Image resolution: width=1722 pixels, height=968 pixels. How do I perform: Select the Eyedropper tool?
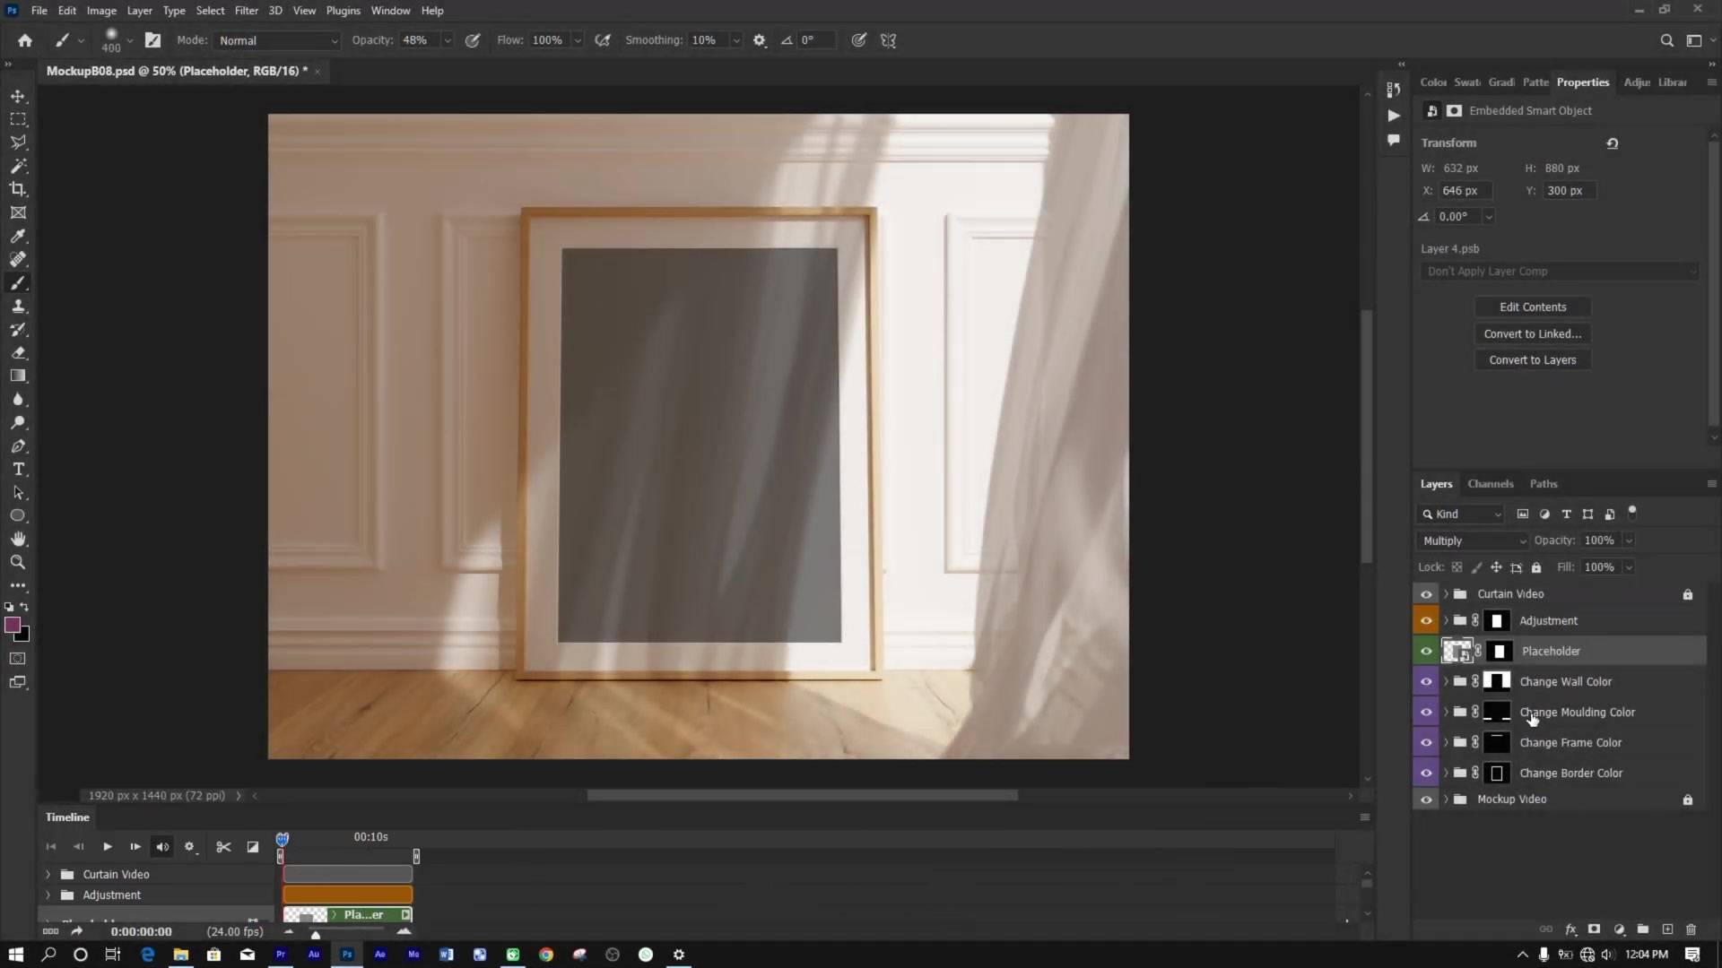(18, 236)
